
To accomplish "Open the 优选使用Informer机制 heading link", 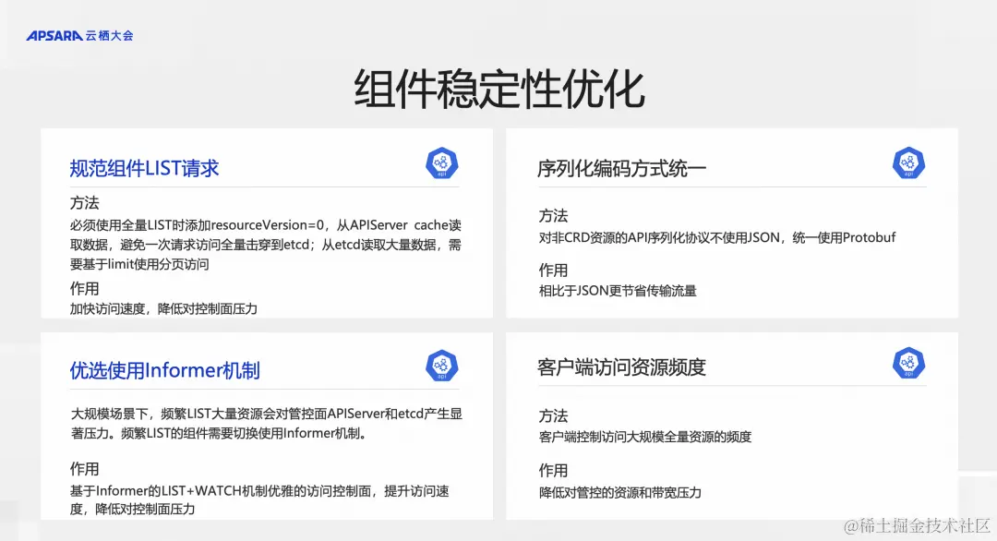I will [x=162, y=369].
